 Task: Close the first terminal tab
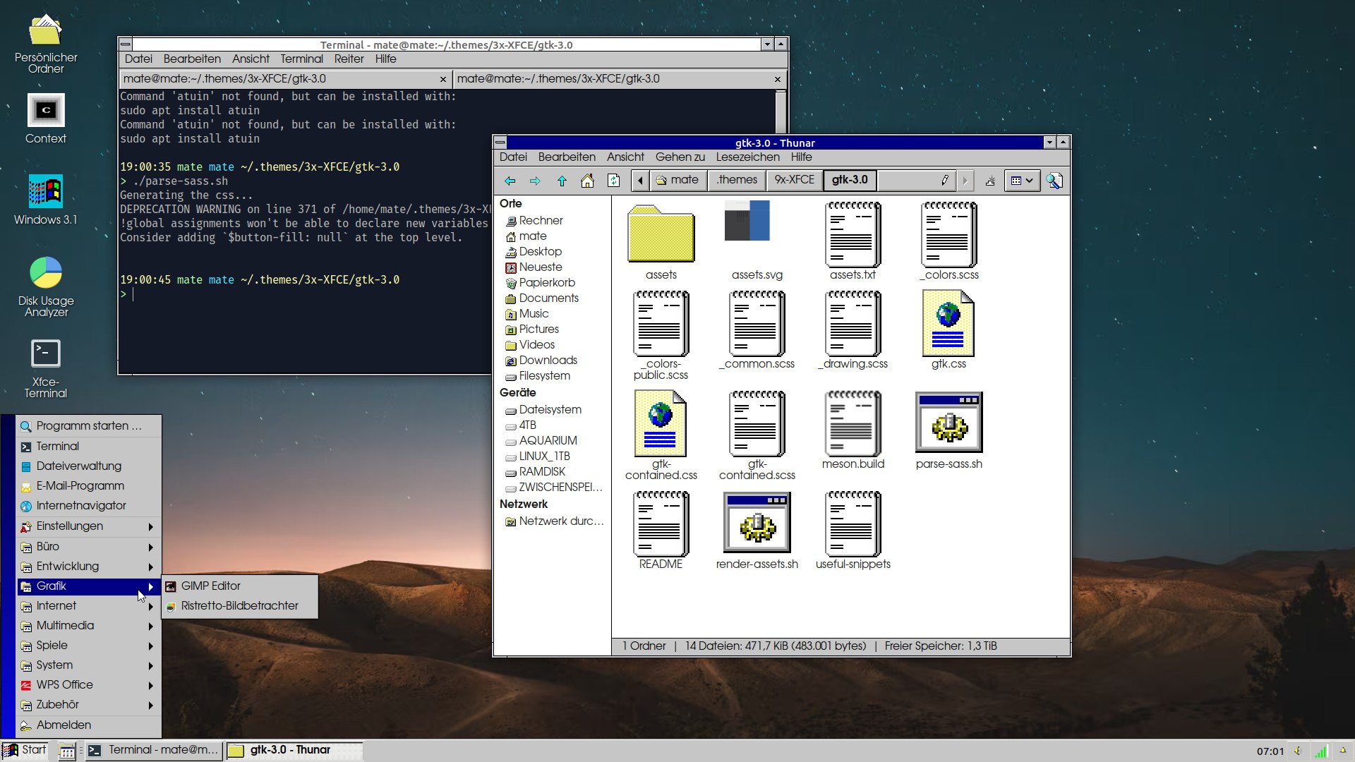click(443, 80)
